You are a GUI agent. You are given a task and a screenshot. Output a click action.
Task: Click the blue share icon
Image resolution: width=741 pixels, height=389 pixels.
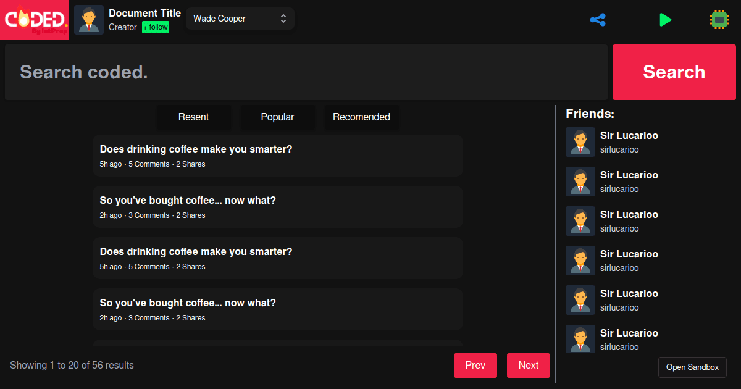coord(598,20)
